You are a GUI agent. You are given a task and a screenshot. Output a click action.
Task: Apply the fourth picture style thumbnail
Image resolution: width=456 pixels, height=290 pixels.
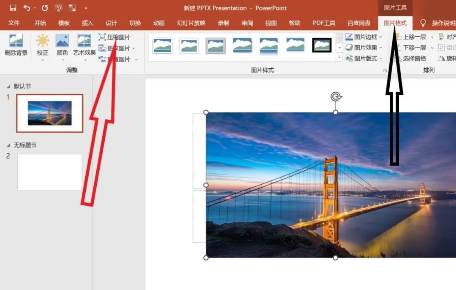(x=242, y=45)
